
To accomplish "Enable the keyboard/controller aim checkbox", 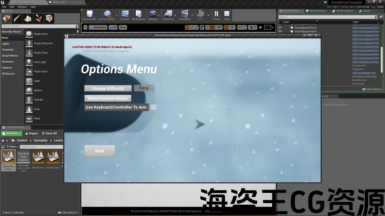I will click(153, 107).
